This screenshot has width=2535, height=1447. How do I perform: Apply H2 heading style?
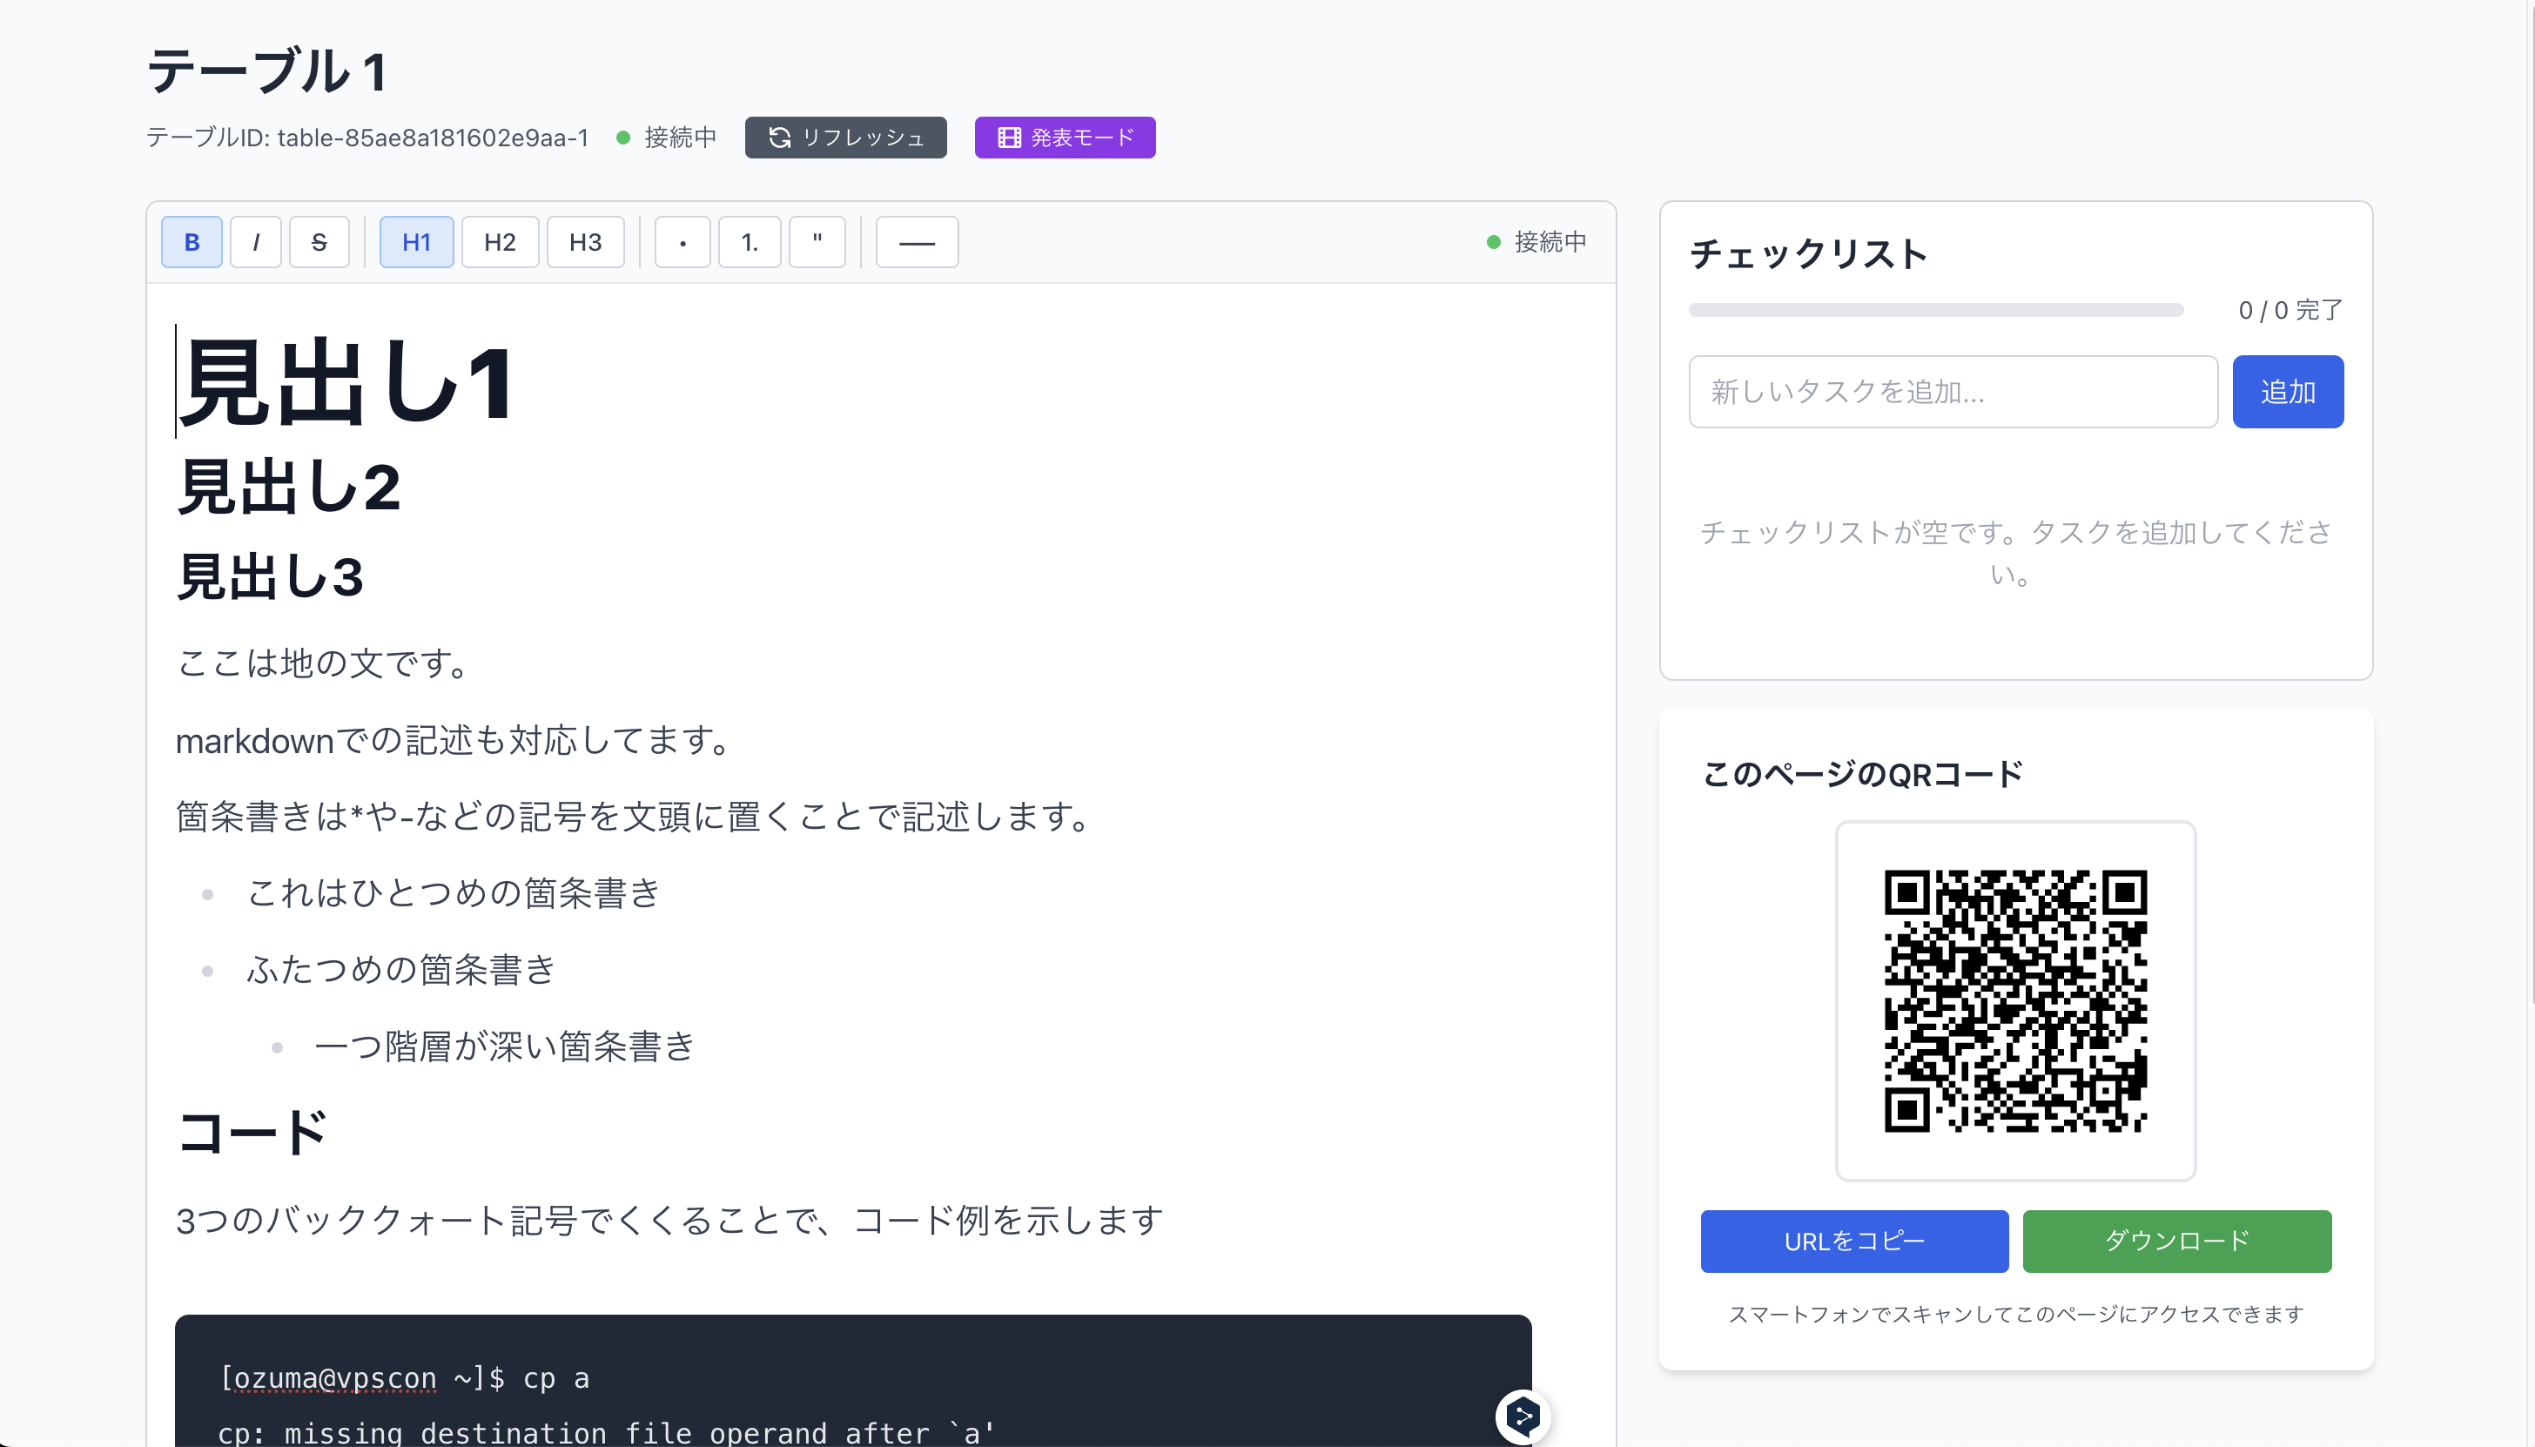(x=500, y=243)
